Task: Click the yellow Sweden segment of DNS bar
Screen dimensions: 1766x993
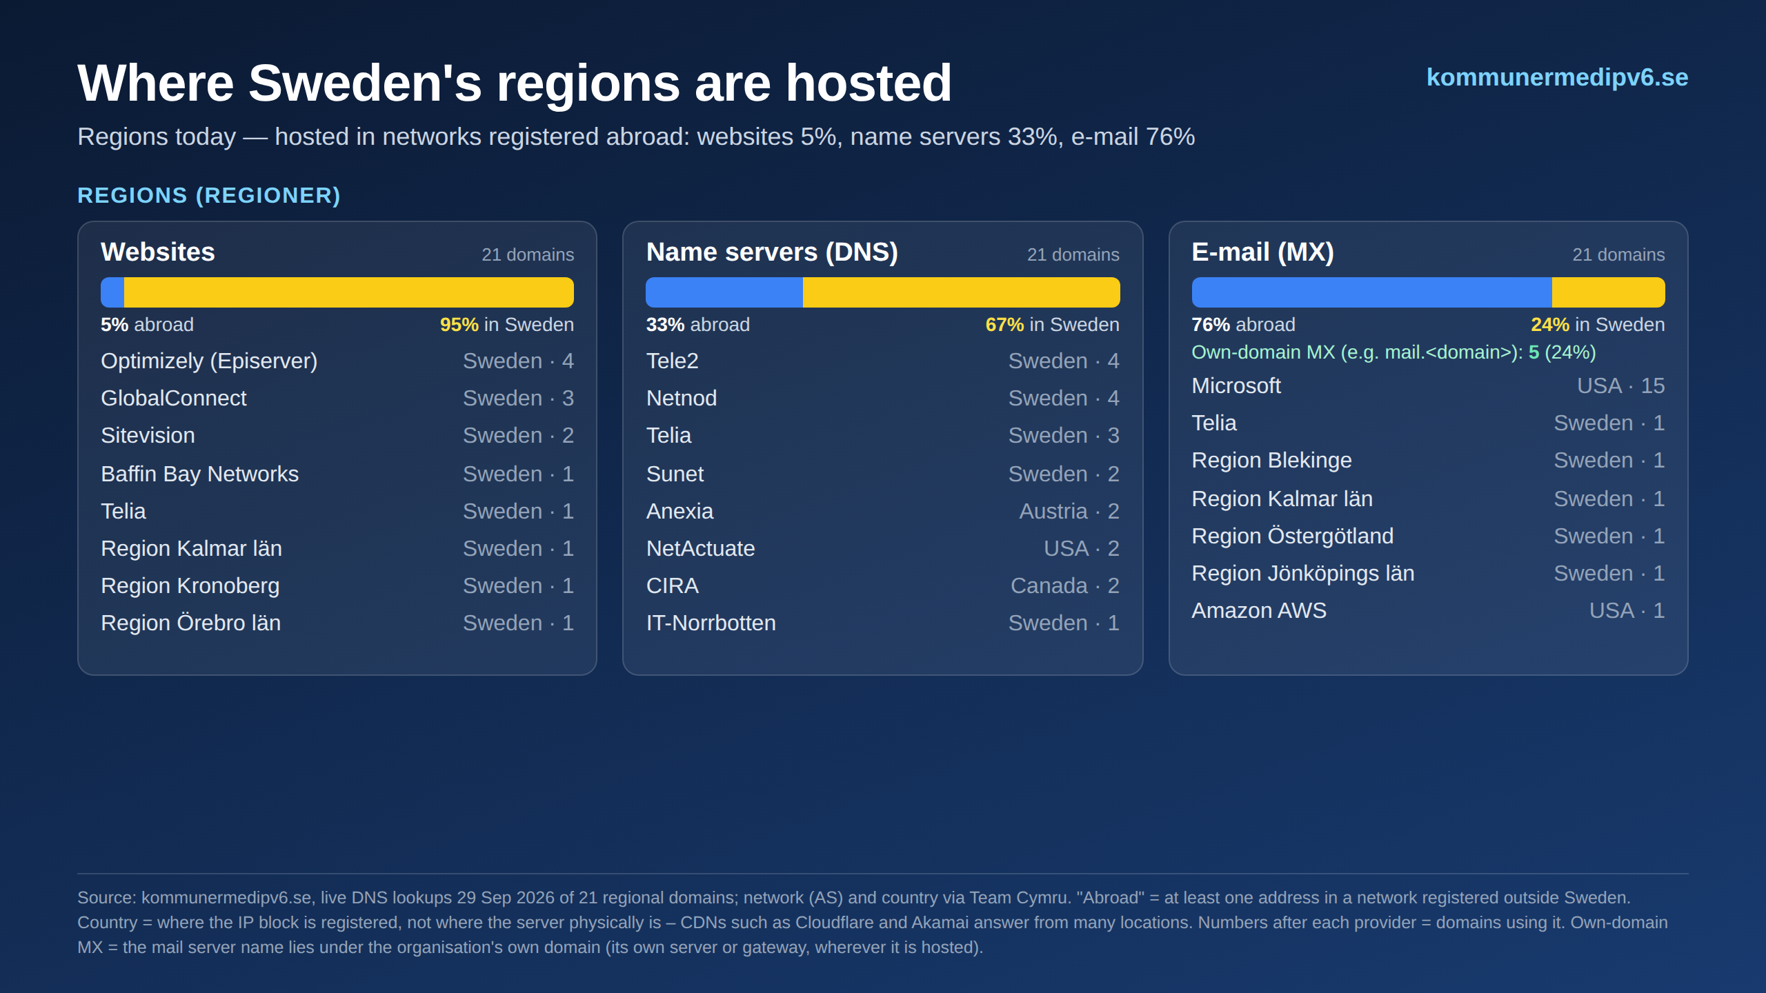Action: [962, 292]
